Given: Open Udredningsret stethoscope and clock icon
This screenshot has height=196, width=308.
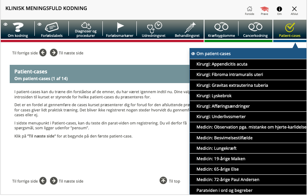Looking at the screenshot, I should coord(154,27).
